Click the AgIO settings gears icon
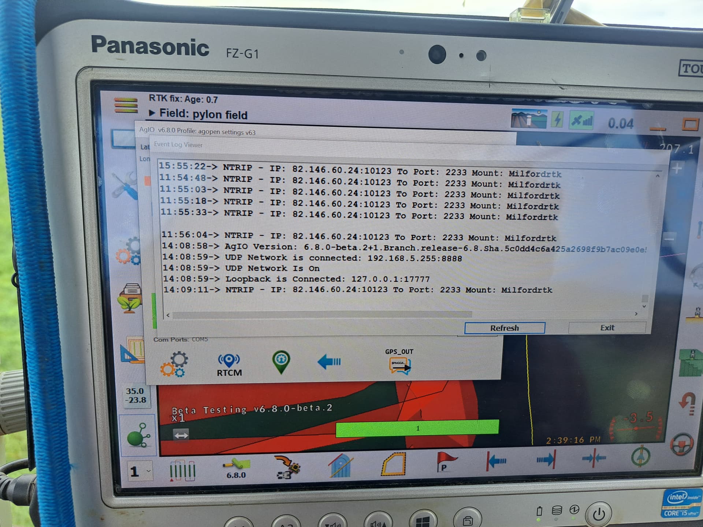The width and height of the screenshot is (703, 527). pos(174,364)
